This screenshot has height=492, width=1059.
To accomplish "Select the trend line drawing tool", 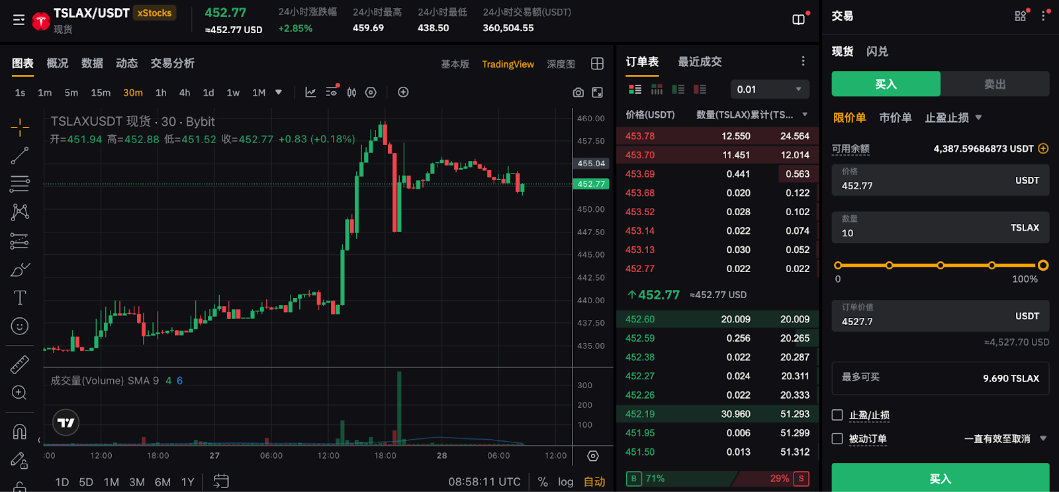I will 20,156.
